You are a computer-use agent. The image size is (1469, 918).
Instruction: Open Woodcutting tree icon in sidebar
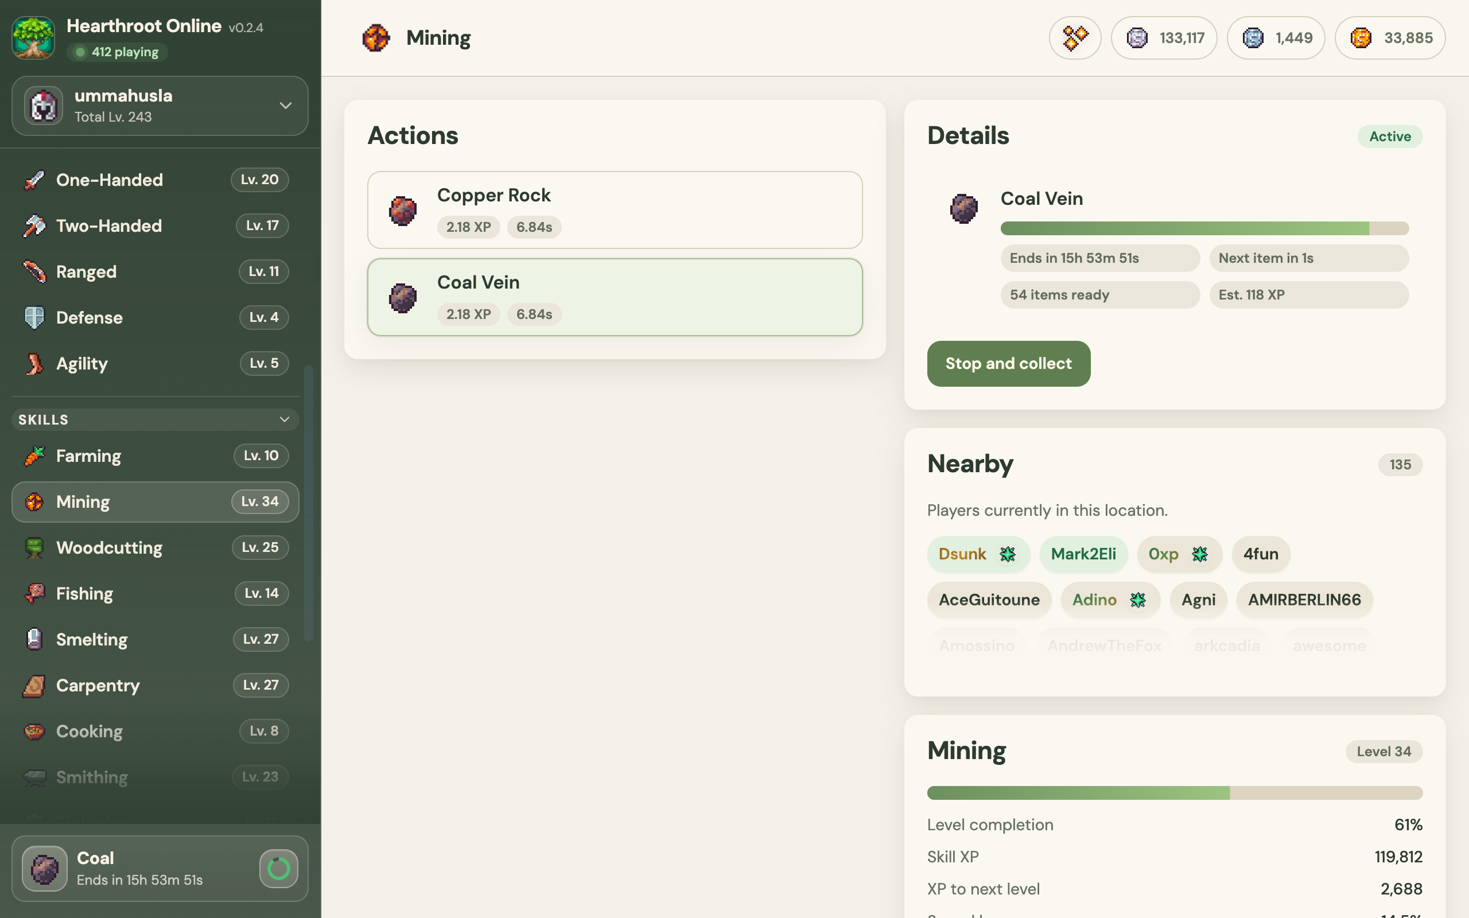point(34,547)
